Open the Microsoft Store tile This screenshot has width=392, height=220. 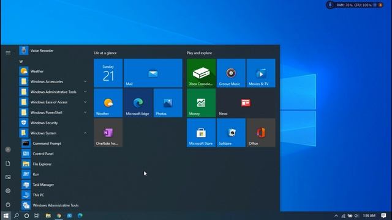click(x=202, y=133)
